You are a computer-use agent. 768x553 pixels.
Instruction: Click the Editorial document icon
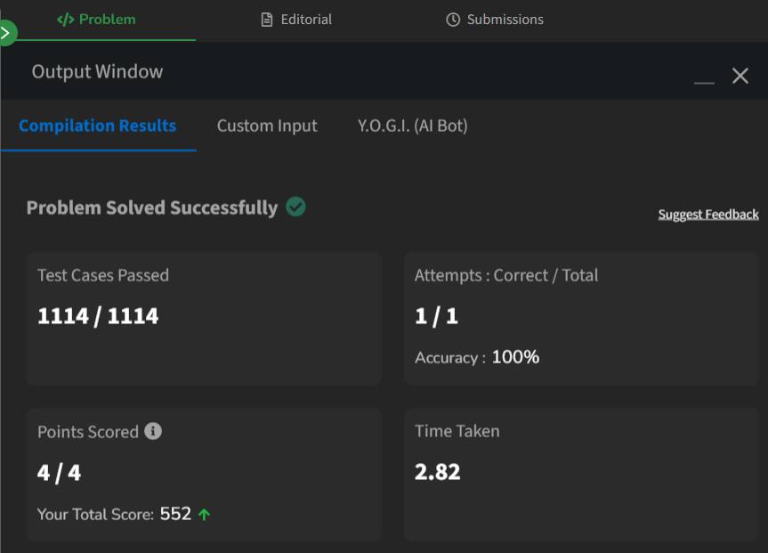[x=267, y=20]
